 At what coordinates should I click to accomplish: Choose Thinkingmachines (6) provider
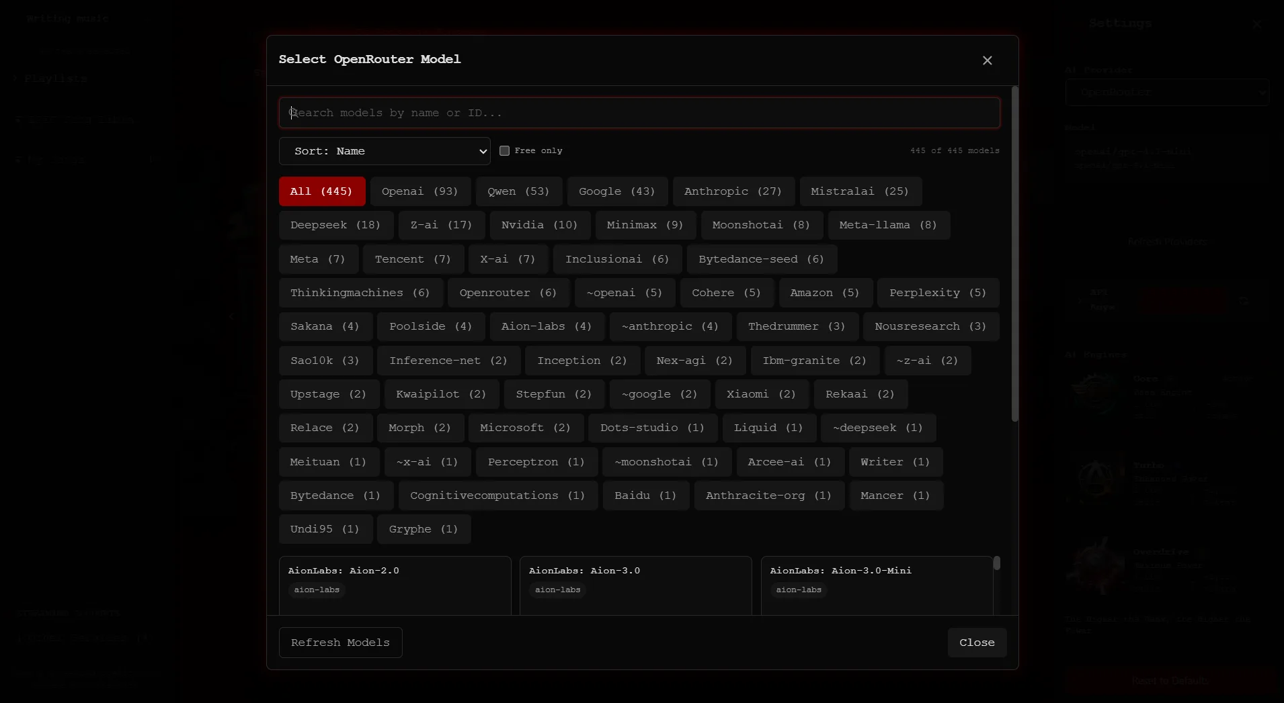point(360,293)
